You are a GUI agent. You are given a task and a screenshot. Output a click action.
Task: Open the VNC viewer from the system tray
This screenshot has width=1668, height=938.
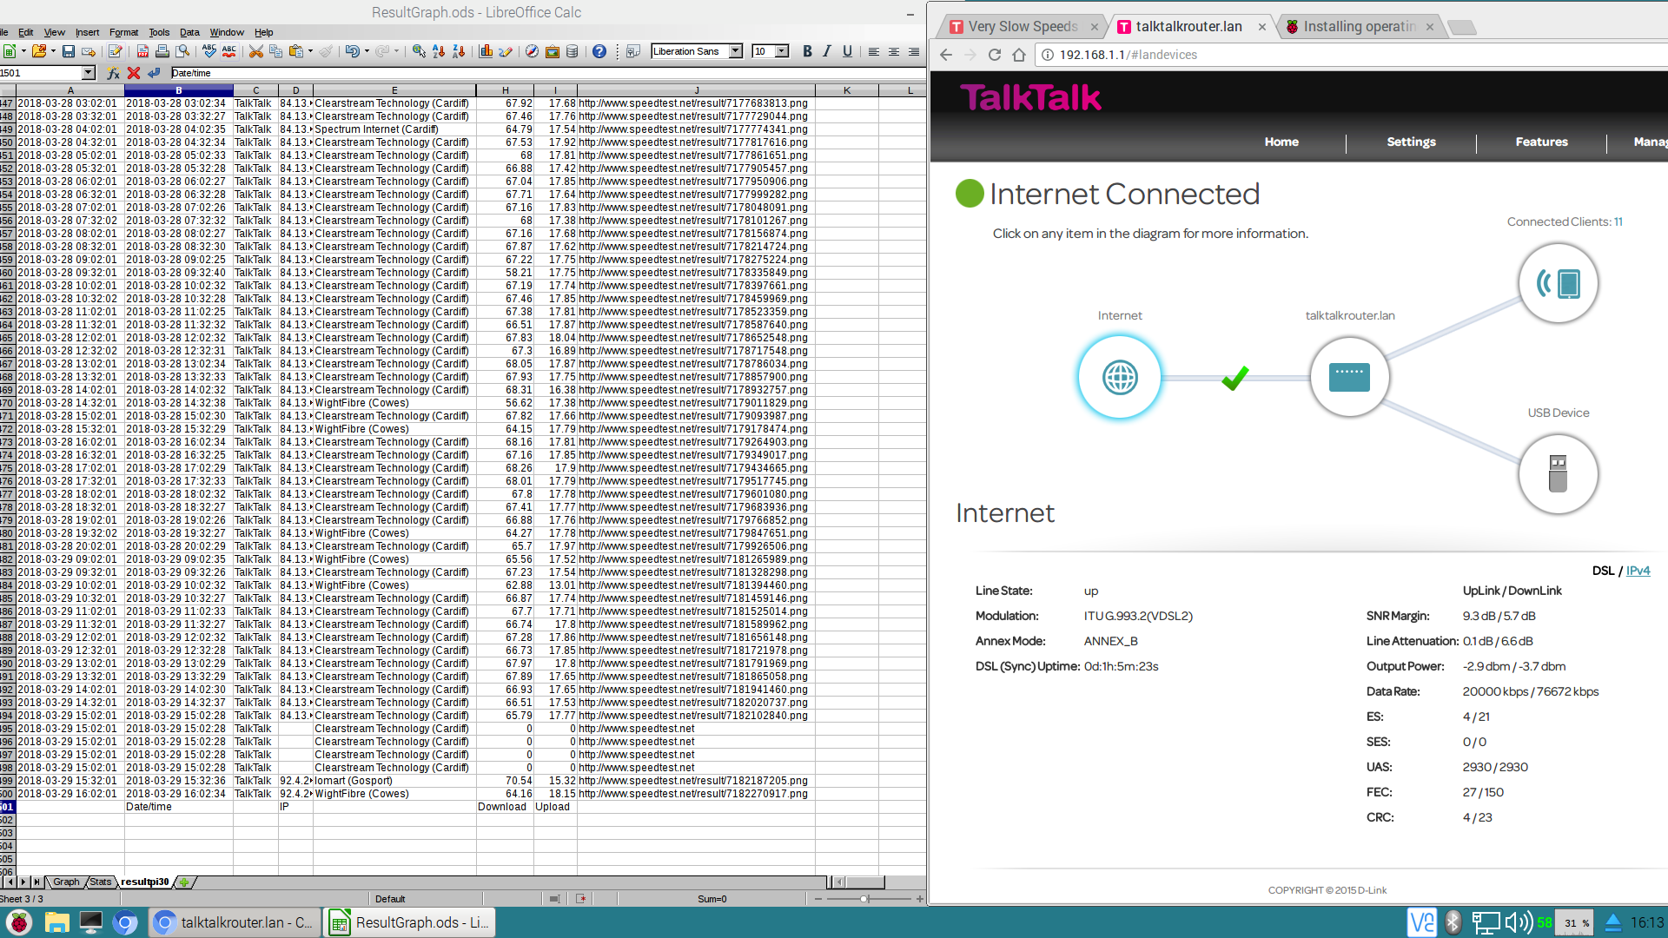(1422, 922)
